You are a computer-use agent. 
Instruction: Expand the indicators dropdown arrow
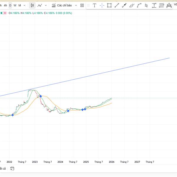coord(76,5)
